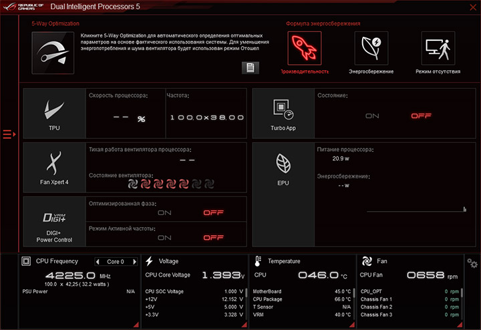Open the DIGI+ Power Control panel
The height and width of the screenshot is (330, 481).
(54, 221)
